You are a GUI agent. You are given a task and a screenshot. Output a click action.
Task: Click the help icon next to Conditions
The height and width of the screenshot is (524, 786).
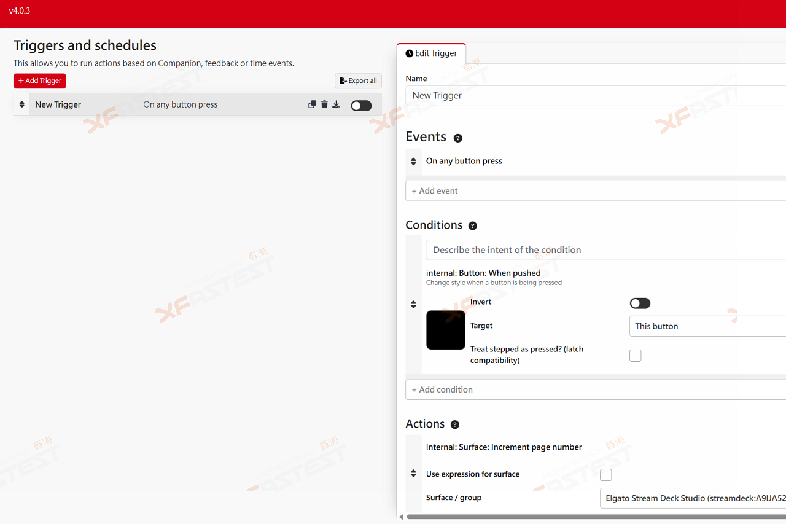pos(472,226)
